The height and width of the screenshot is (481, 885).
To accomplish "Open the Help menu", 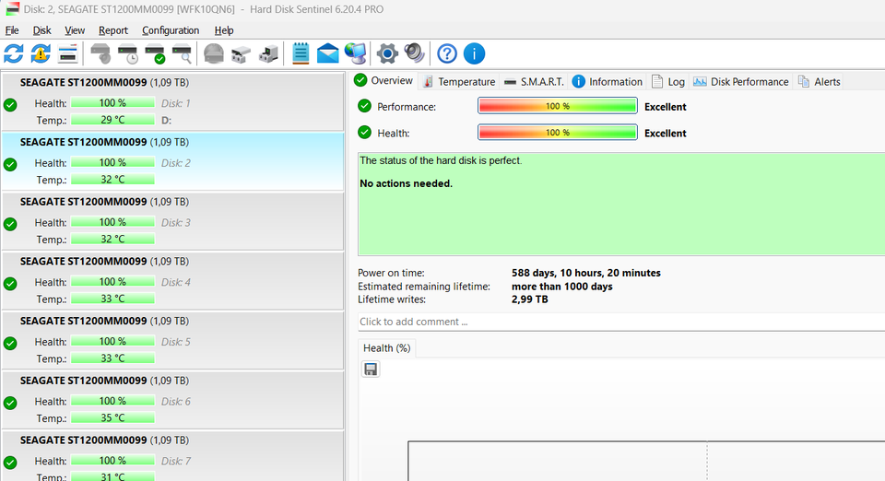I will [x=223, y=30].
